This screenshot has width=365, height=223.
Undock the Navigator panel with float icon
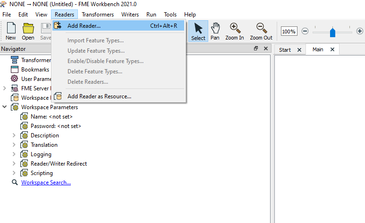tap(256, 48)
